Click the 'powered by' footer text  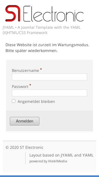pos(38,161)
